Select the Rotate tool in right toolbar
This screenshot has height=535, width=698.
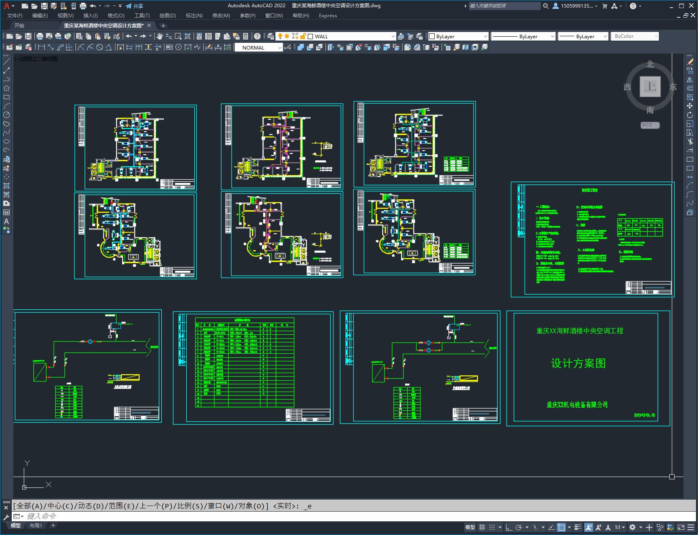point(690,115)
